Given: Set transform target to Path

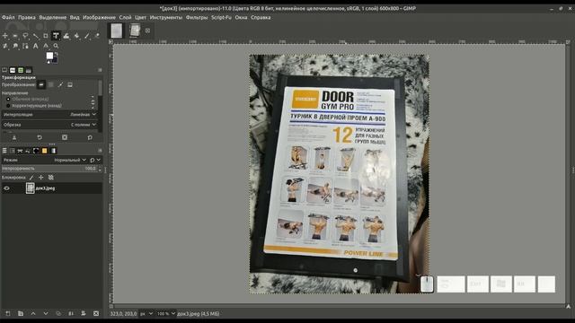Looking at the screenshot, I should click(60, 85).
